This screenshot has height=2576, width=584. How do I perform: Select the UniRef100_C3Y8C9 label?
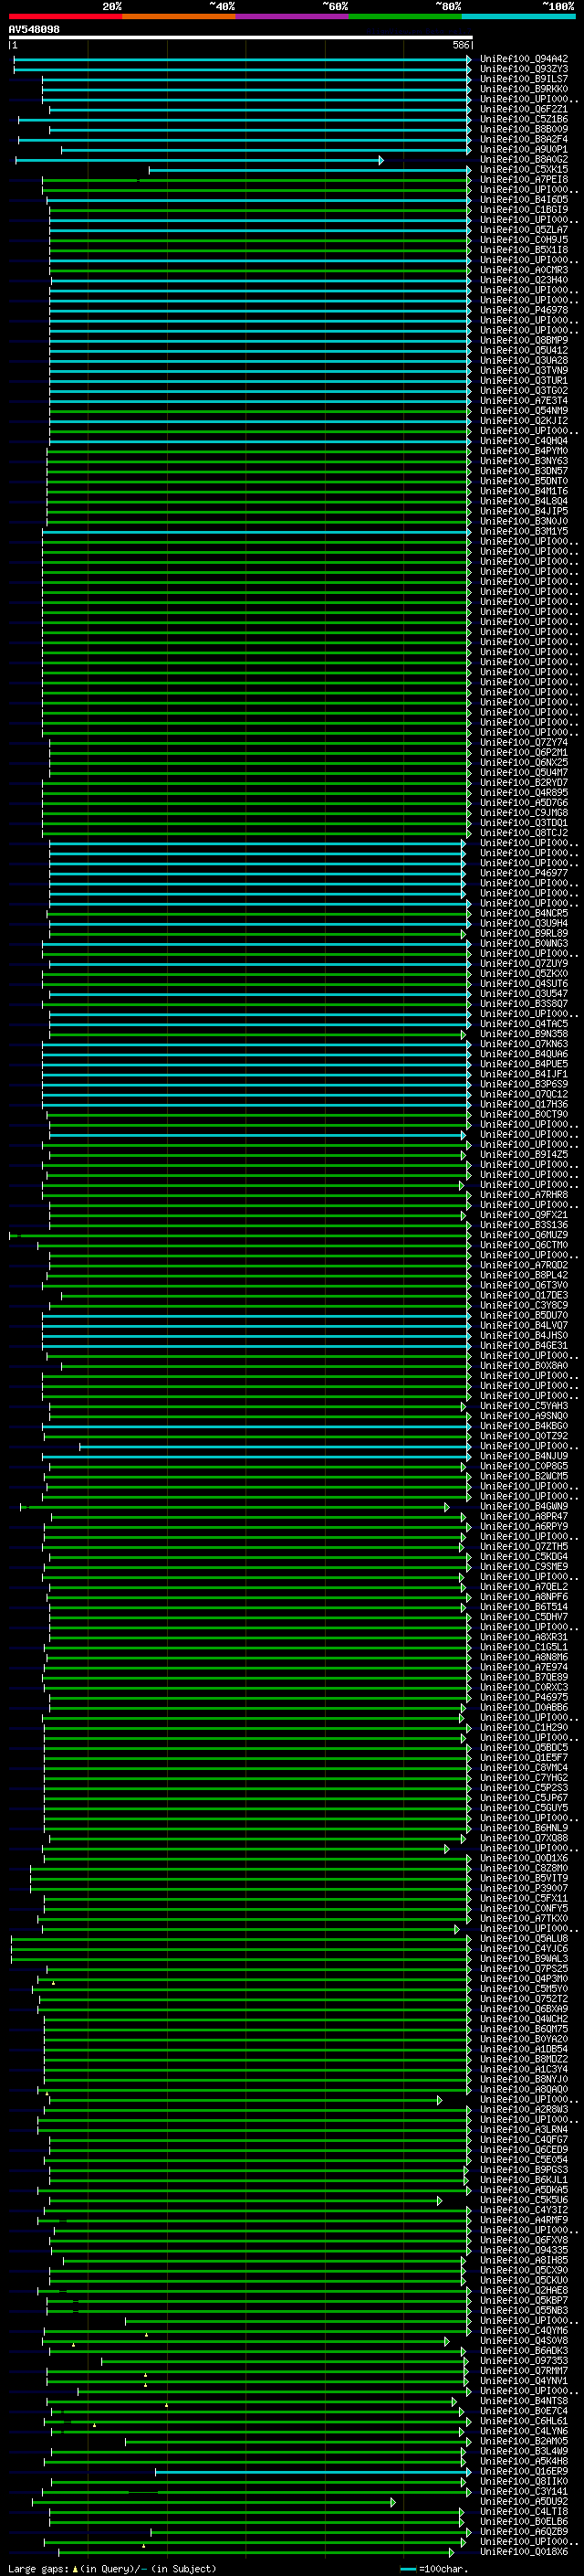click(x=523, y=1305)
